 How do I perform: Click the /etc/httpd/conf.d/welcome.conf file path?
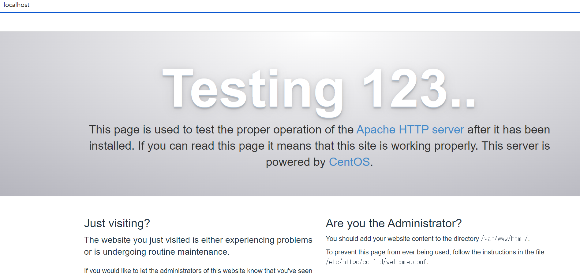coord(376,262)
